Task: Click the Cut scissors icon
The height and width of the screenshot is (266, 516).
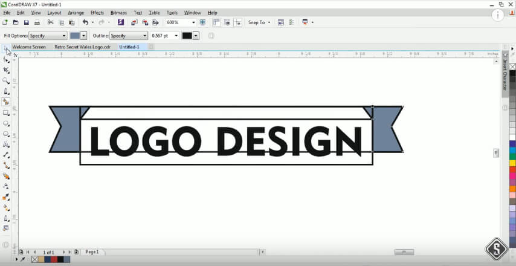Action: [x=50, y=22]
